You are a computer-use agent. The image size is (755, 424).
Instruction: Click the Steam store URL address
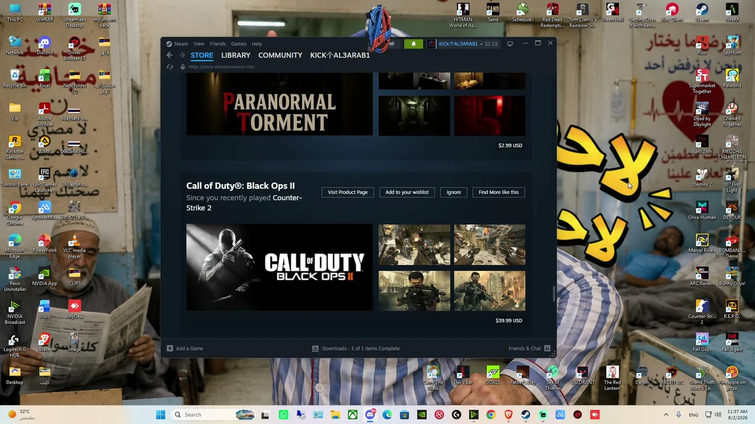221,67
